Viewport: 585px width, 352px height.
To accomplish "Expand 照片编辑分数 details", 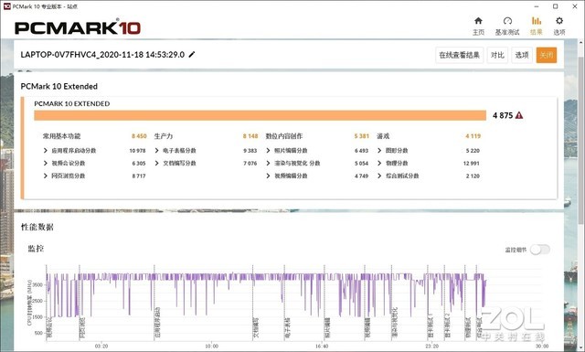I will [x=268, y=151].
